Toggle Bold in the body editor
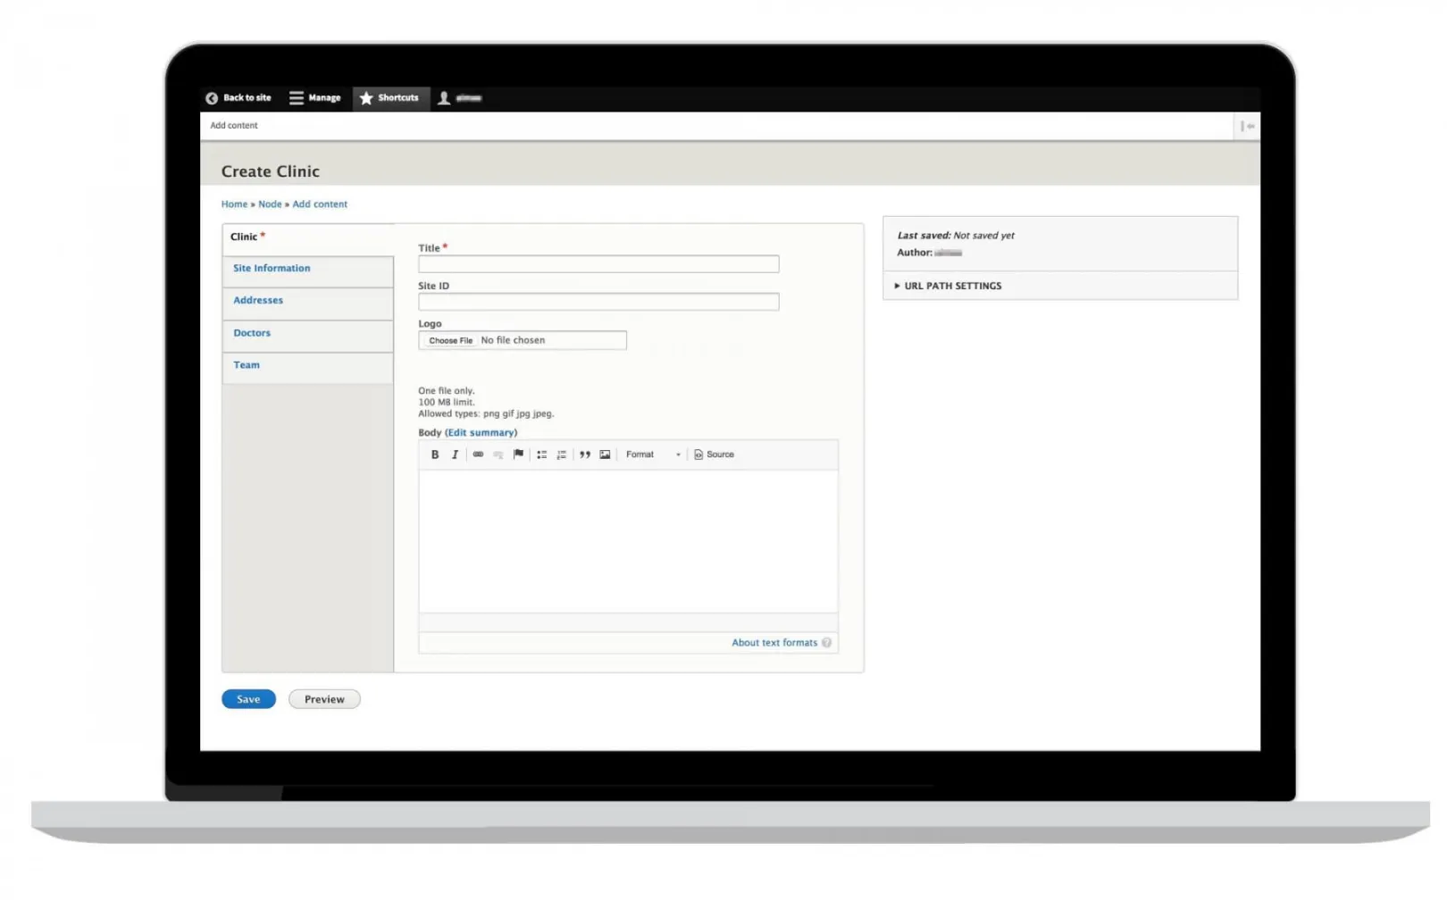Image resolution: width=1447 pixels, height=900 pixels. point(435,454)
